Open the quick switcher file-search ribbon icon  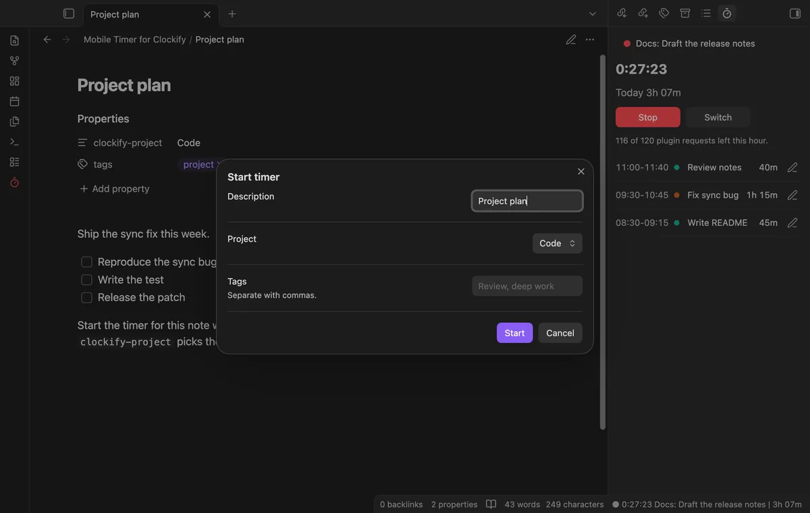coord(14,40)
